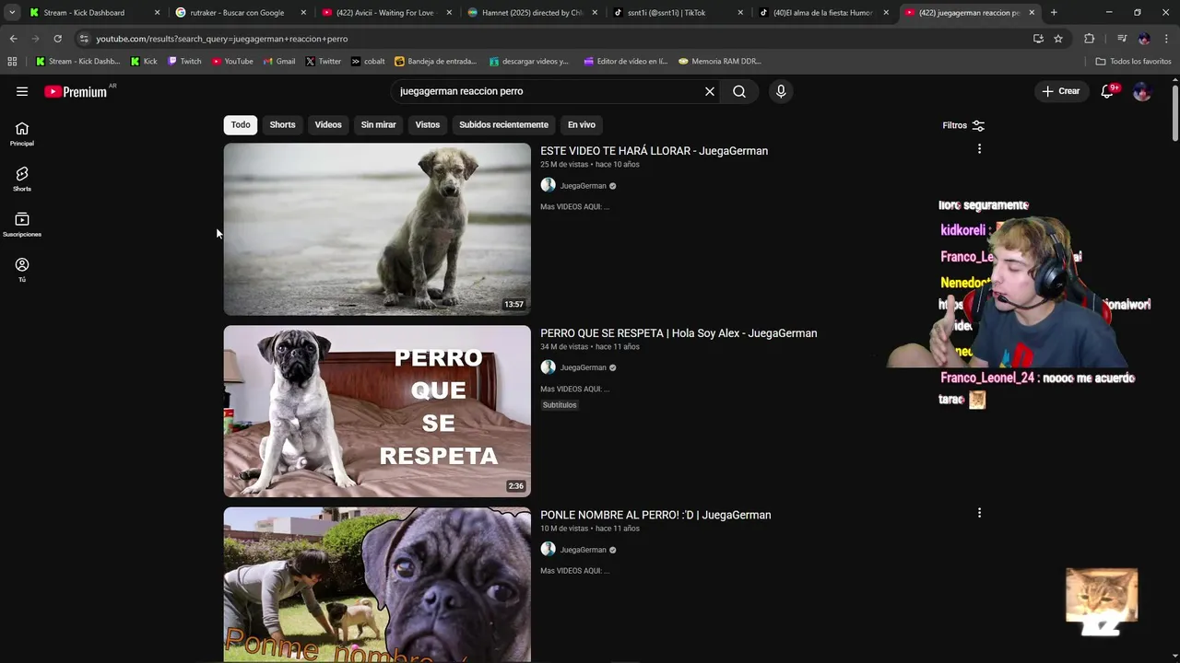This screenshot has height=663, width=1180.
Task: Open the Chrome apps grid in bookmarks bar
Action: [12, 62]
